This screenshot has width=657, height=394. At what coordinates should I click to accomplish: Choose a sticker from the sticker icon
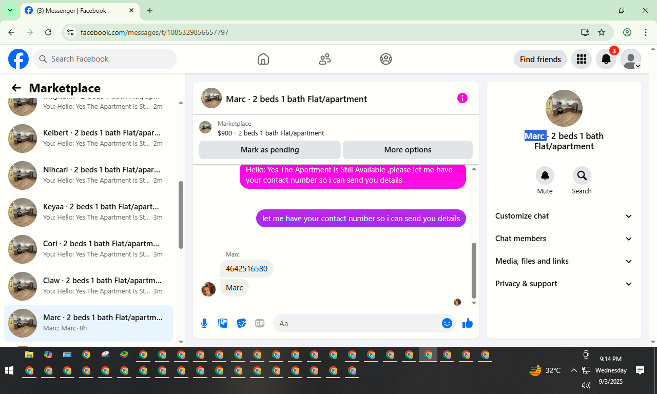click(241, 323)
